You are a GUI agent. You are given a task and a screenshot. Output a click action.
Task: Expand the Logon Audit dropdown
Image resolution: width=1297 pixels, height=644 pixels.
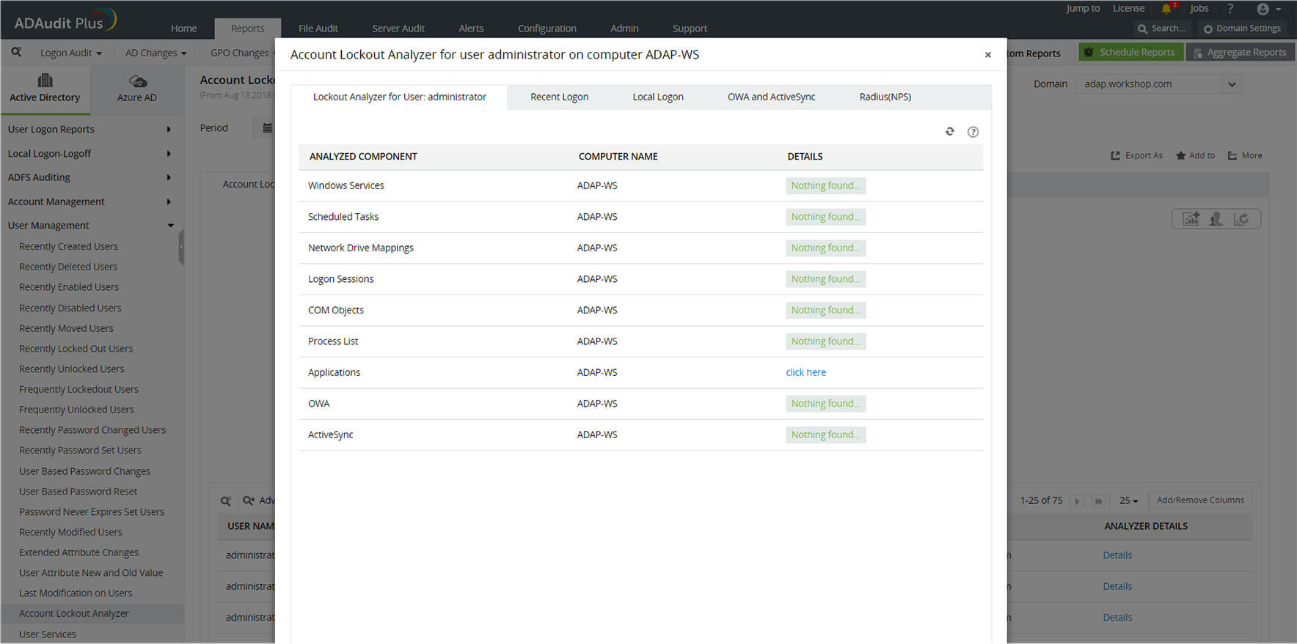(70, 53)
